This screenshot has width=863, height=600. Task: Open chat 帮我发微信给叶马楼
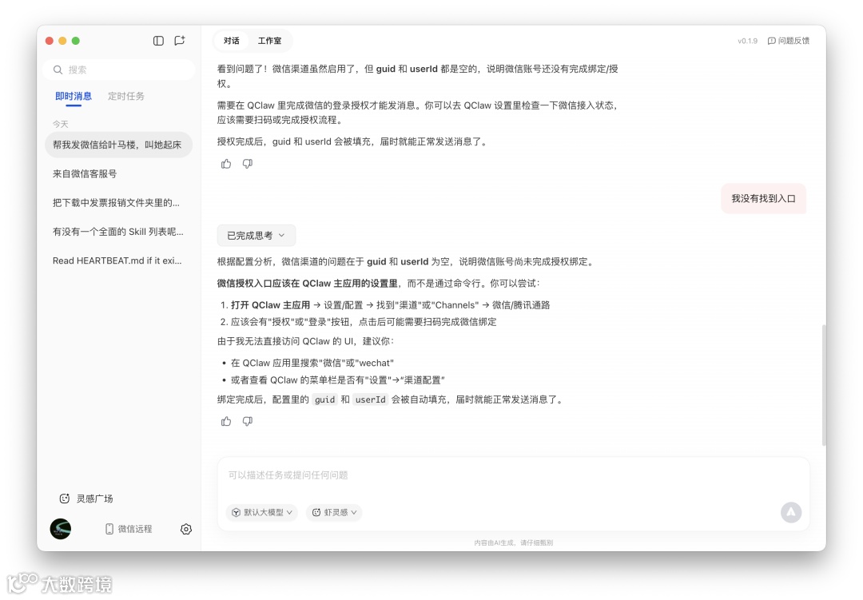118,145
